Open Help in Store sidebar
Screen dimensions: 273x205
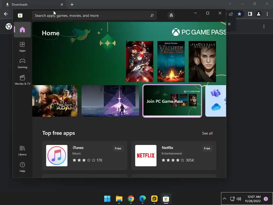pos(22,167)
